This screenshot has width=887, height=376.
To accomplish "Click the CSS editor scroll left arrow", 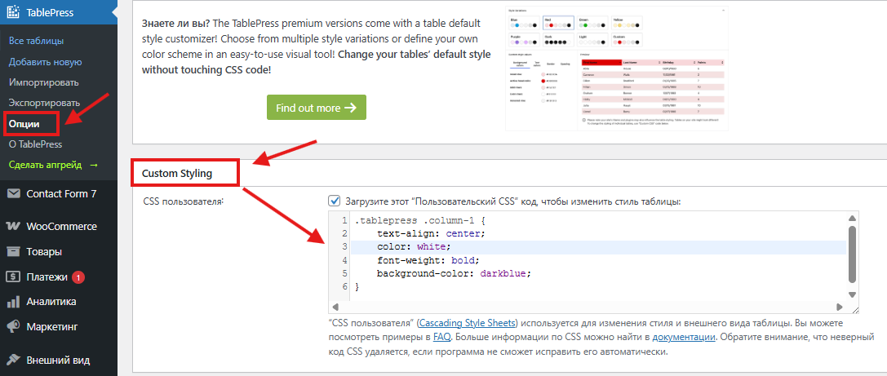I will [x=335, y=307].
